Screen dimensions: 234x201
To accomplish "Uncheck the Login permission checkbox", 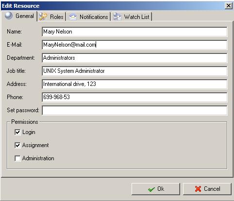I will point(17,132).
